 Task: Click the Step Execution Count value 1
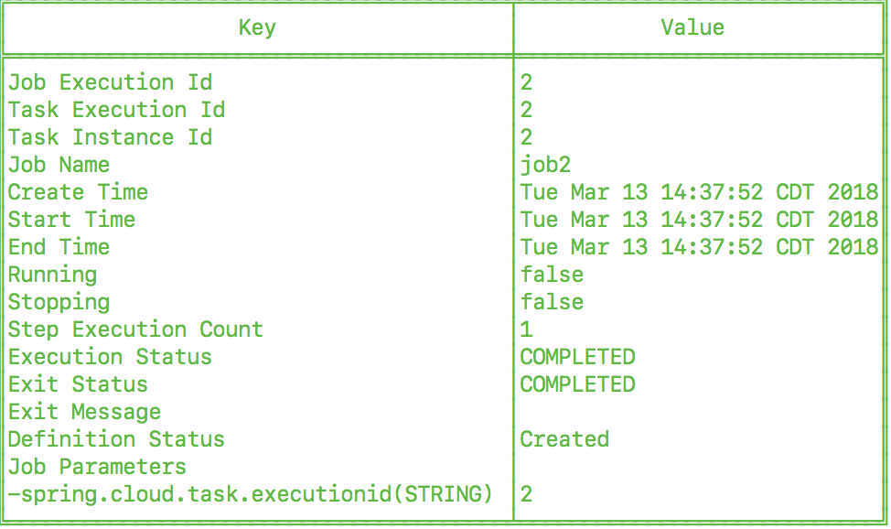526,329
